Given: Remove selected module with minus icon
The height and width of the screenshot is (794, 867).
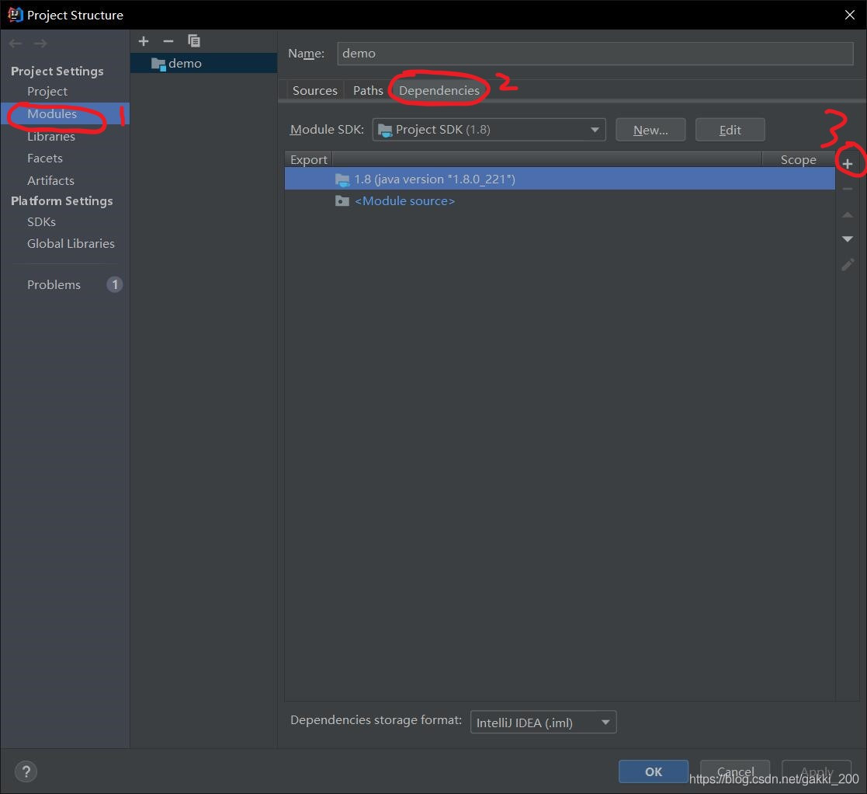Looking at the screenshot, I should (x=168, y=41).
